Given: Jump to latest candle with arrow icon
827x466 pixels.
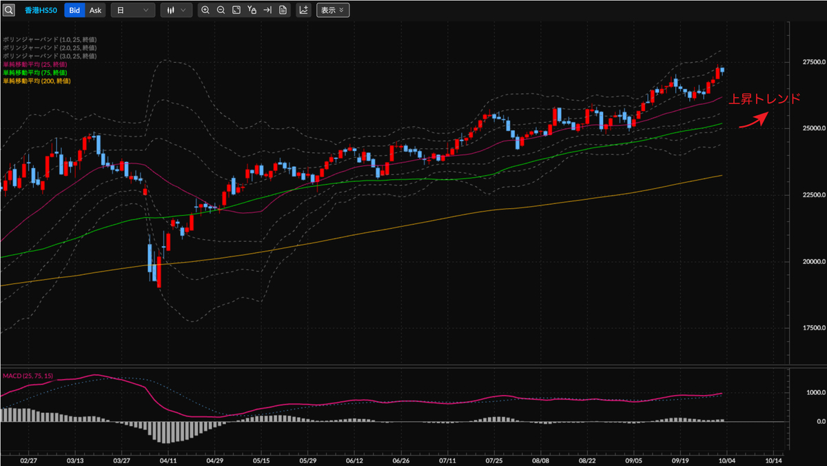Looking at the screenshot, I should tap(267, 10).
